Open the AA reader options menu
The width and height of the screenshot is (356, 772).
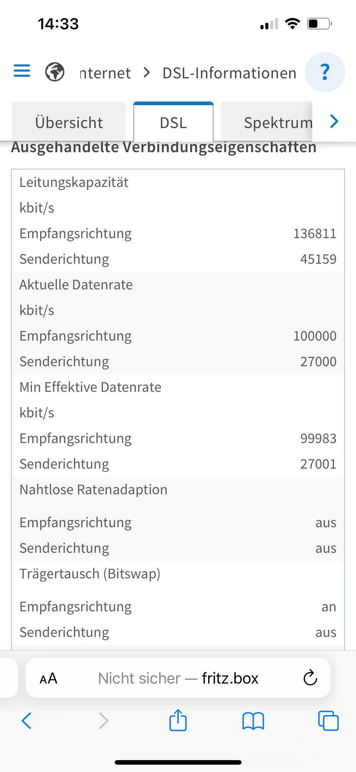tap(49, 679)
